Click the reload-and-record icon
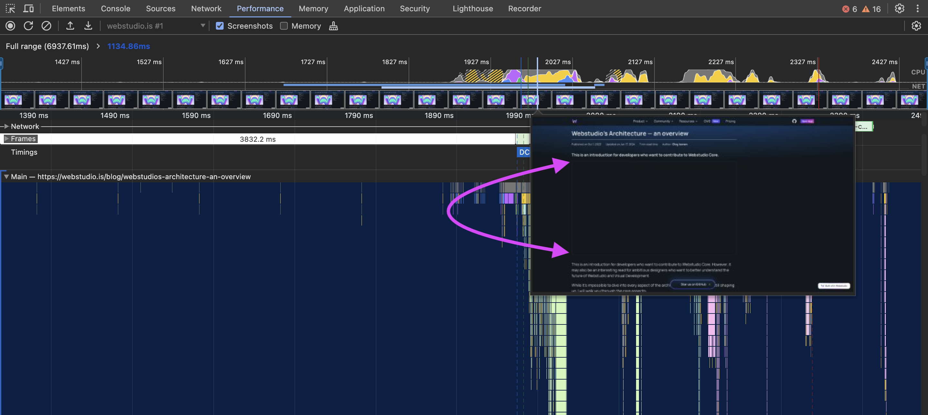 tap(28, 25)
